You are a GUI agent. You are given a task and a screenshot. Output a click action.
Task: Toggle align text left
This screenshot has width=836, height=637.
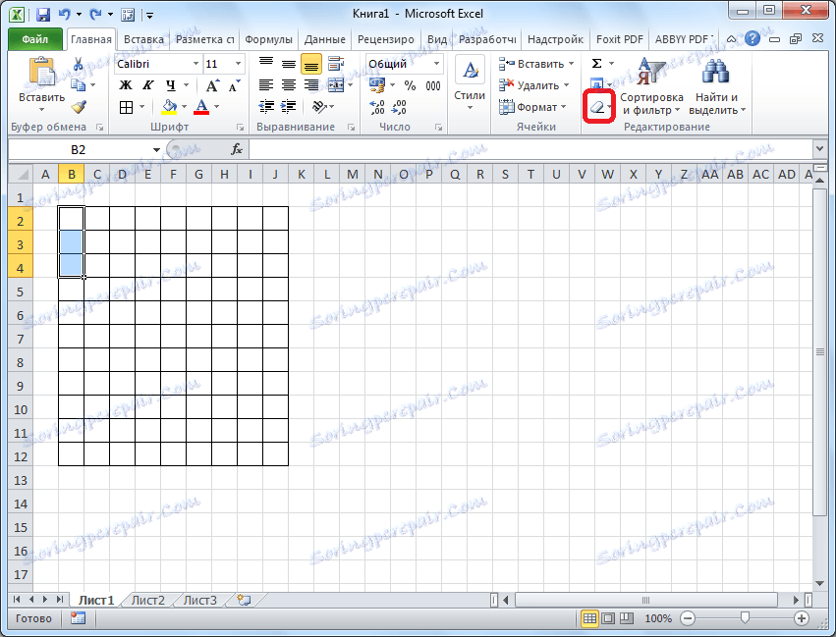pyautogui.click(x=266, y=85)
